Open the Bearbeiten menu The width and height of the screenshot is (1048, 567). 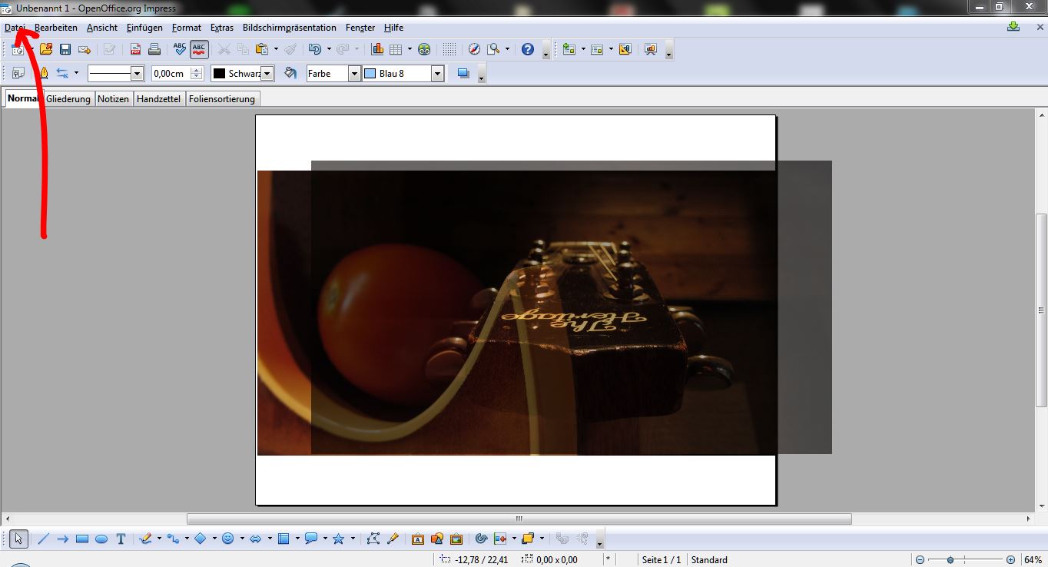point(56,28)
